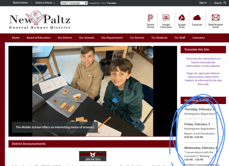This screenshot has width=229, height=166.
Task: Click the Join Our Team banner
Action: coord(93,156)
